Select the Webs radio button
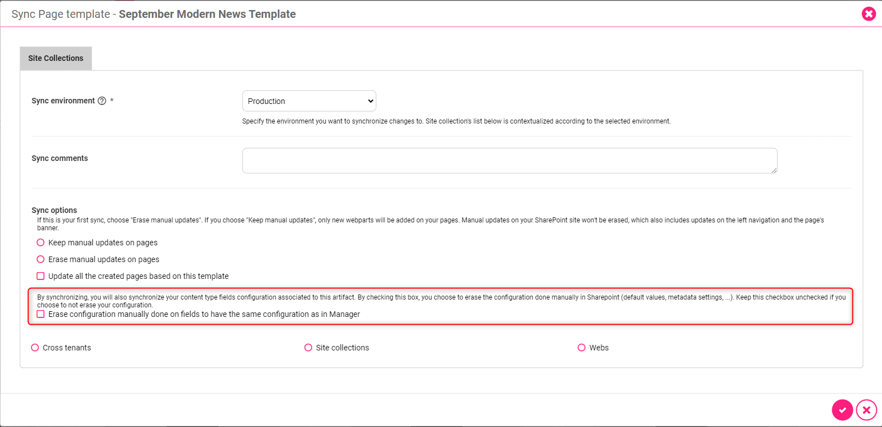Image resolution: width=882 pixels, height=427 pixels. click(581, 347)
